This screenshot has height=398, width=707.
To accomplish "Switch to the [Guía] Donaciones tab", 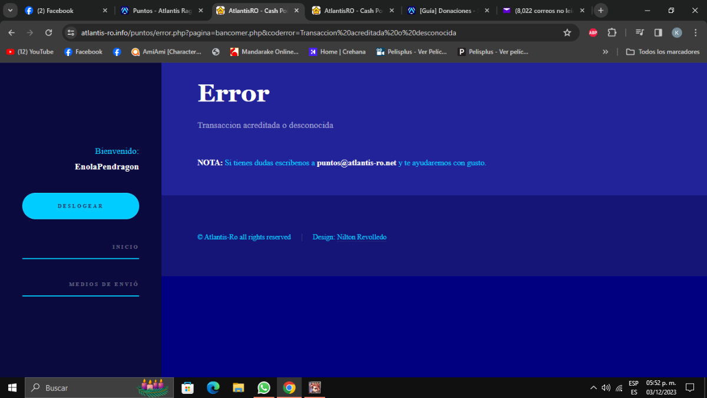I will [x=447, y=11].
